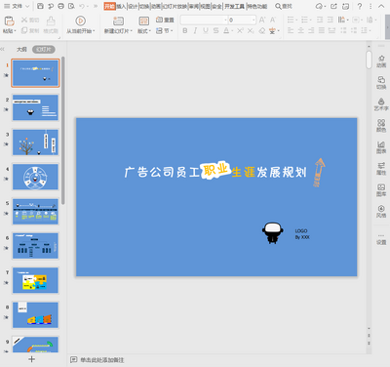Open the Animation pane in right sidebar
The height and width of the screenshot is (367, 390).
(381, 61)
